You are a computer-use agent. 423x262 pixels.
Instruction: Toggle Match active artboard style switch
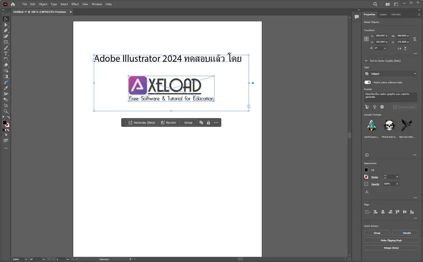coord(367,82)
